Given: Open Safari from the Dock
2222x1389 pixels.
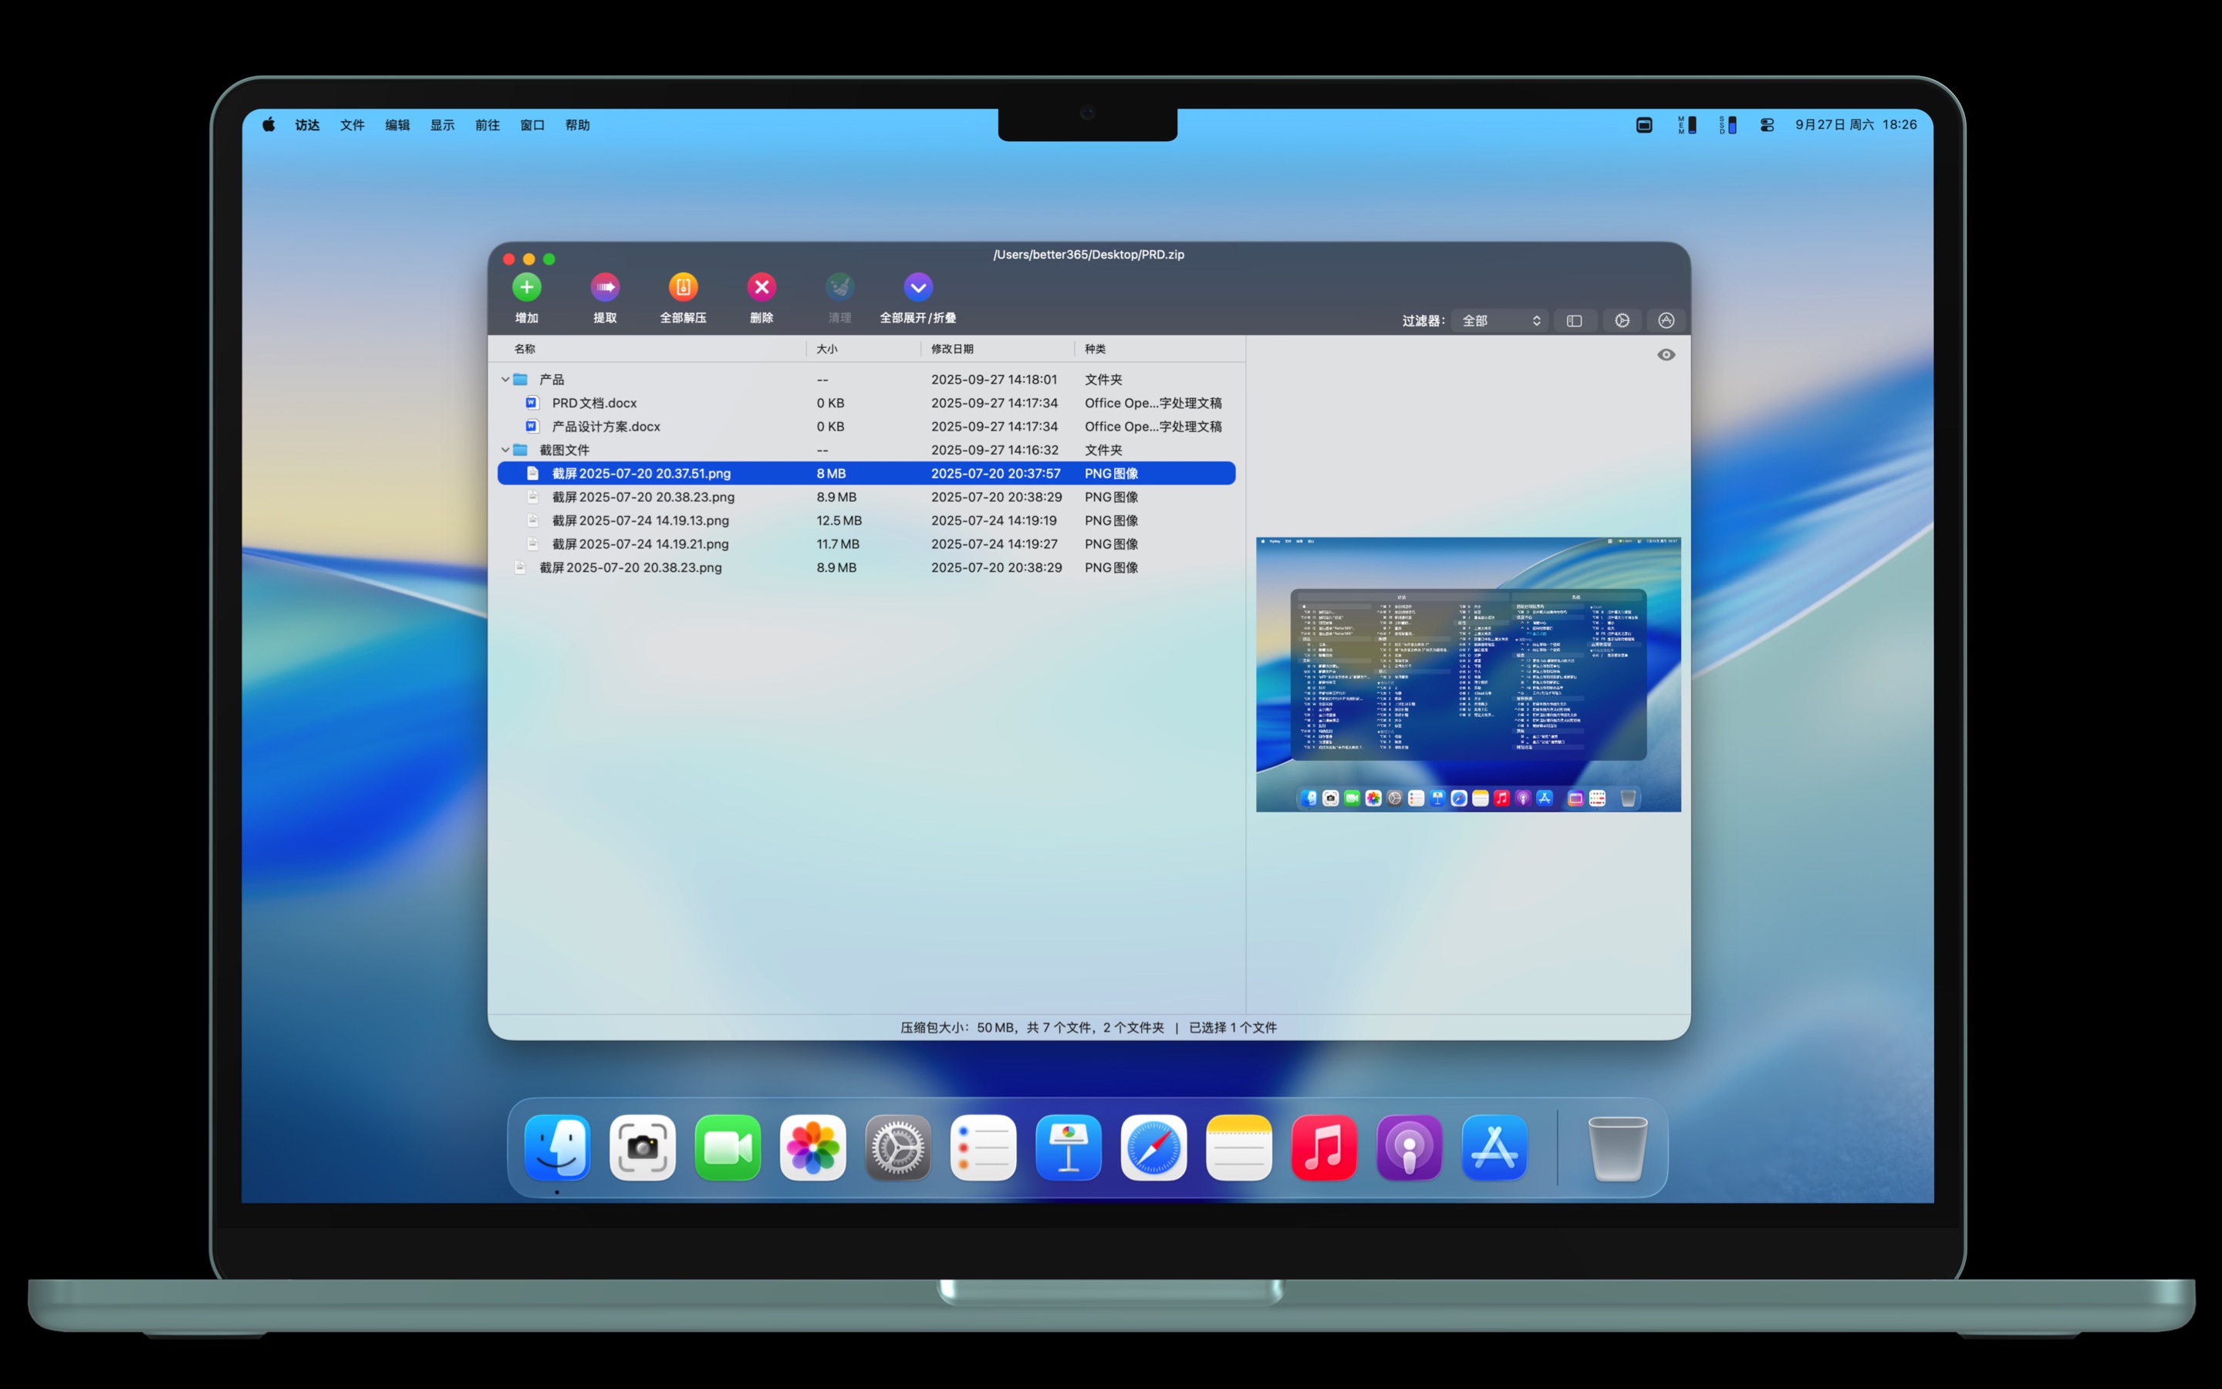Looking at the screenshot, I should click(1153, 1147).
